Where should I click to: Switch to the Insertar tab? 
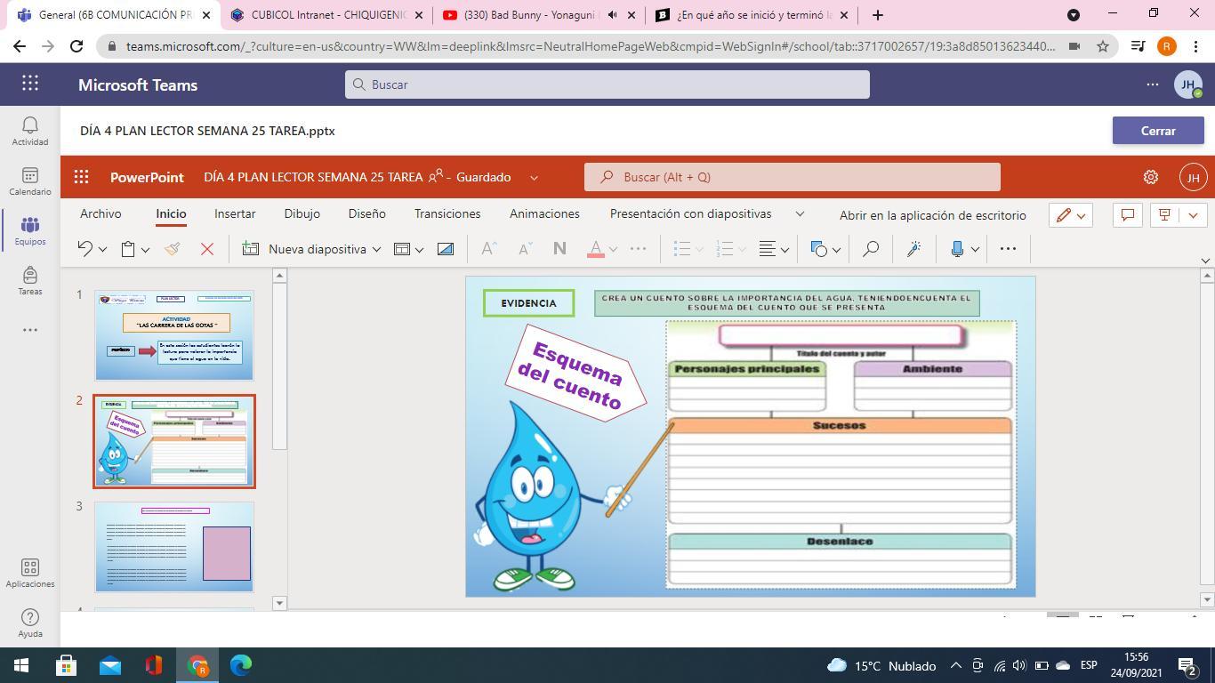point(235,214)
